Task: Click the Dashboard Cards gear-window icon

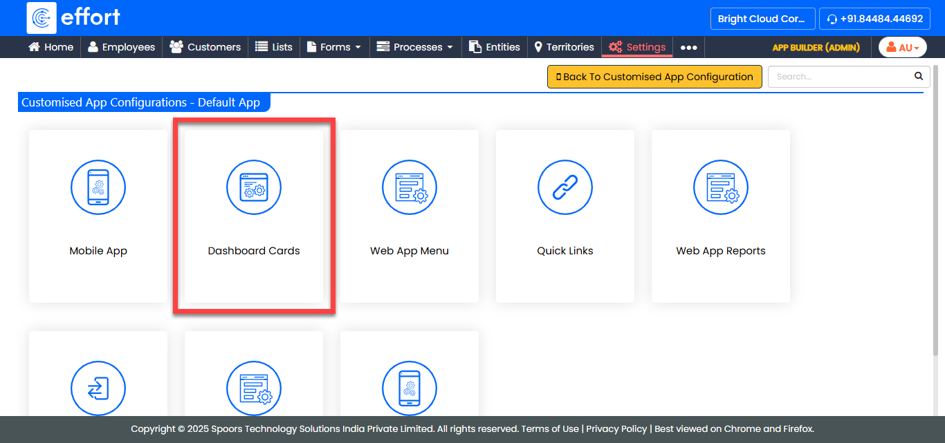Action: [x=254, y=188]
